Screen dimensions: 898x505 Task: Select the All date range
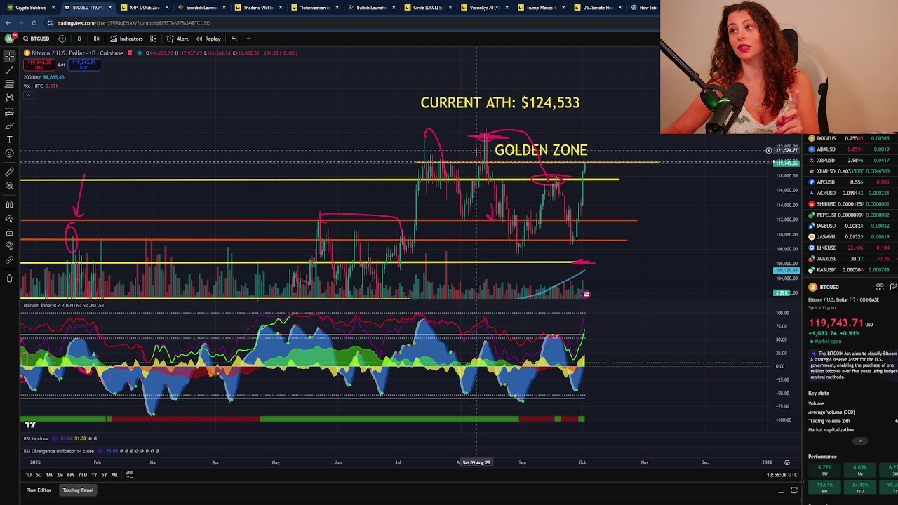coord(114,475)
